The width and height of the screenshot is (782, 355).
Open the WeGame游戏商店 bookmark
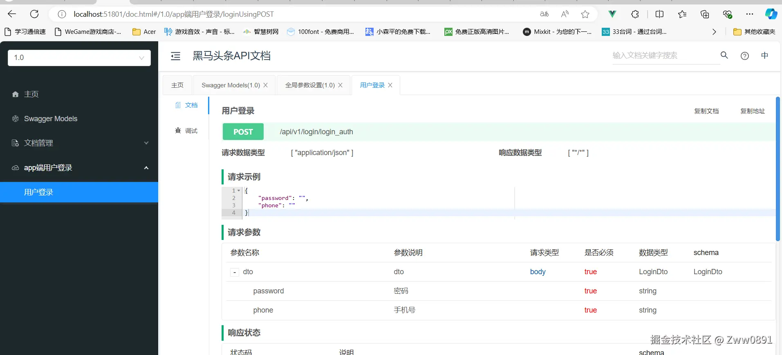pos(88,32)
